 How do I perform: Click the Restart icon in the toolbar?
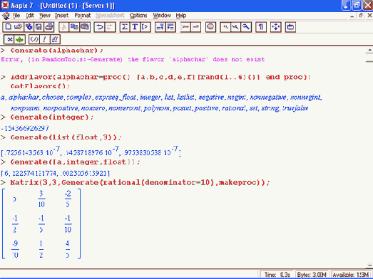click(x=290, y=27)
